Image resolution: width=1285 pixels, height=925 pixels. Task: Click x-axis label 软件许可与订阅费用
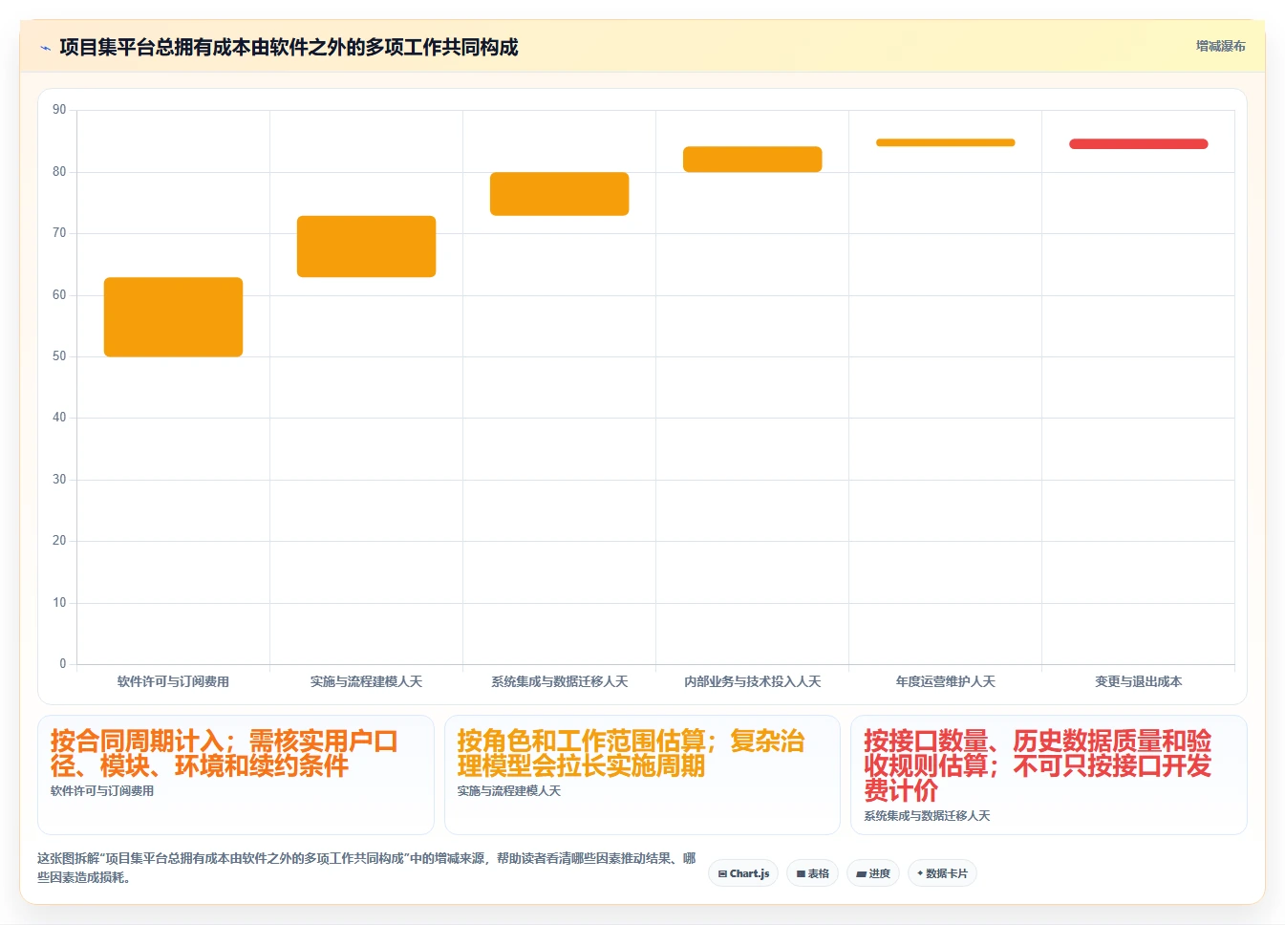click(x=173, y=681)
